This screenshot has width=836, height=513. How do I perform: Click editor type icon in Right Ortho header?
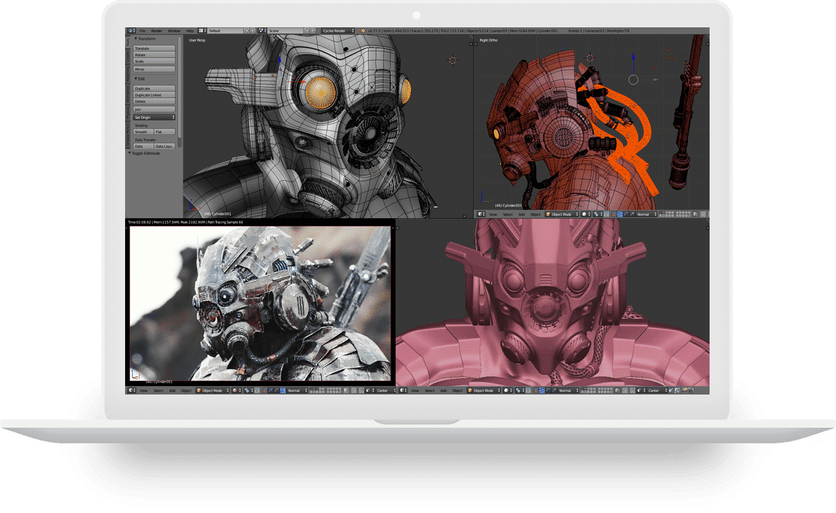coord(482,214)
